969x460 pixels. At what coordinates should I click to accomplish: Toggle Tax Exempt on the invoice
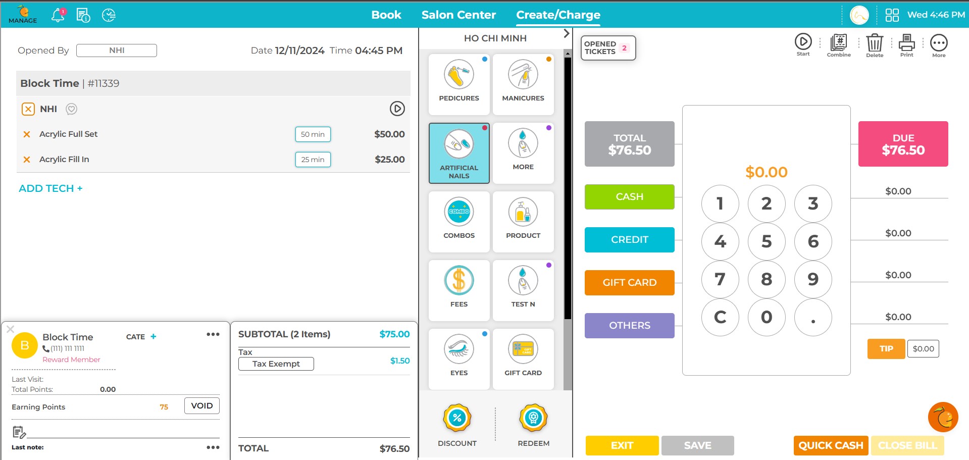point(276,364)
